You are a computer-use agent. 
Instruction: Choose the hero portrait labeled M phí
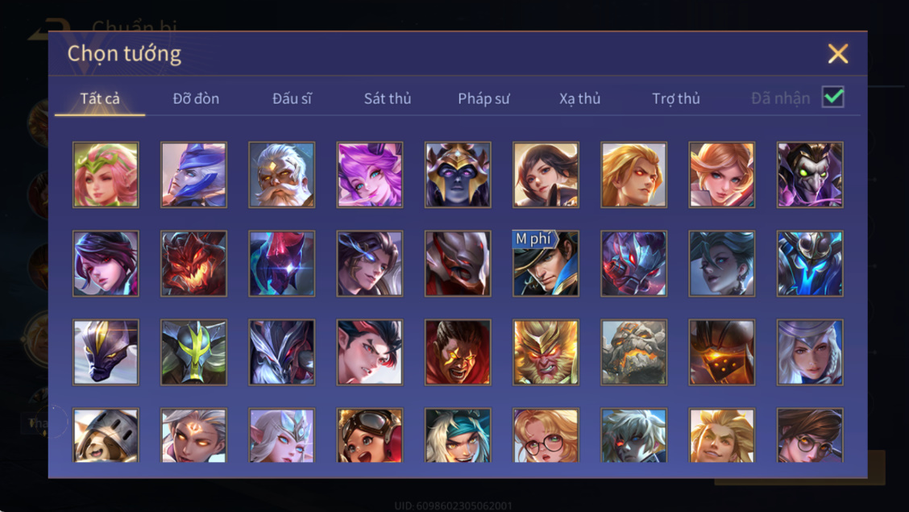(546, 263)
